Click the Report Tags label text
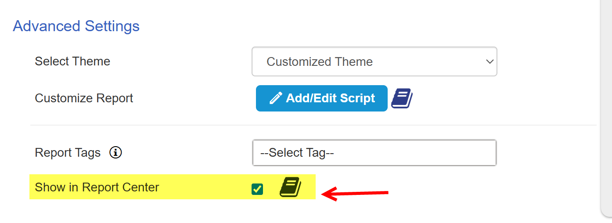This screenshot has width=612, height=223. [x=68, y=153]
